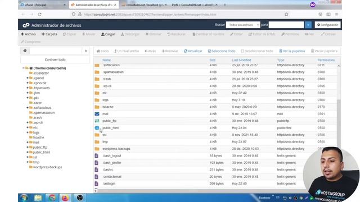Click Deseleccionar todo checkbox button
The width and height of the screenshot is (360, 202).
tap(257, 51)
